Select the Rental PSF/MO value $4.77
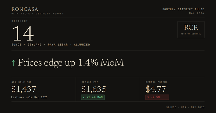 click(x=156, y=89)
